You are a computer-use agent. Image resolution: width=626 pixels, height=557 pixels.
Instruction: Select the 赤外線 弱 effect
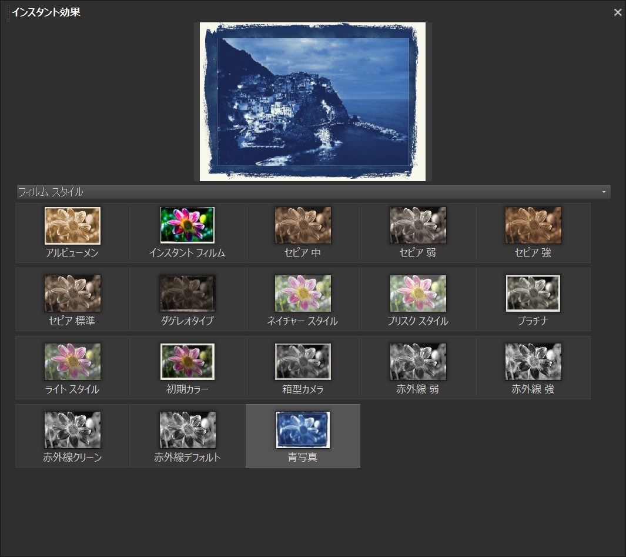(x=417, y=368)
